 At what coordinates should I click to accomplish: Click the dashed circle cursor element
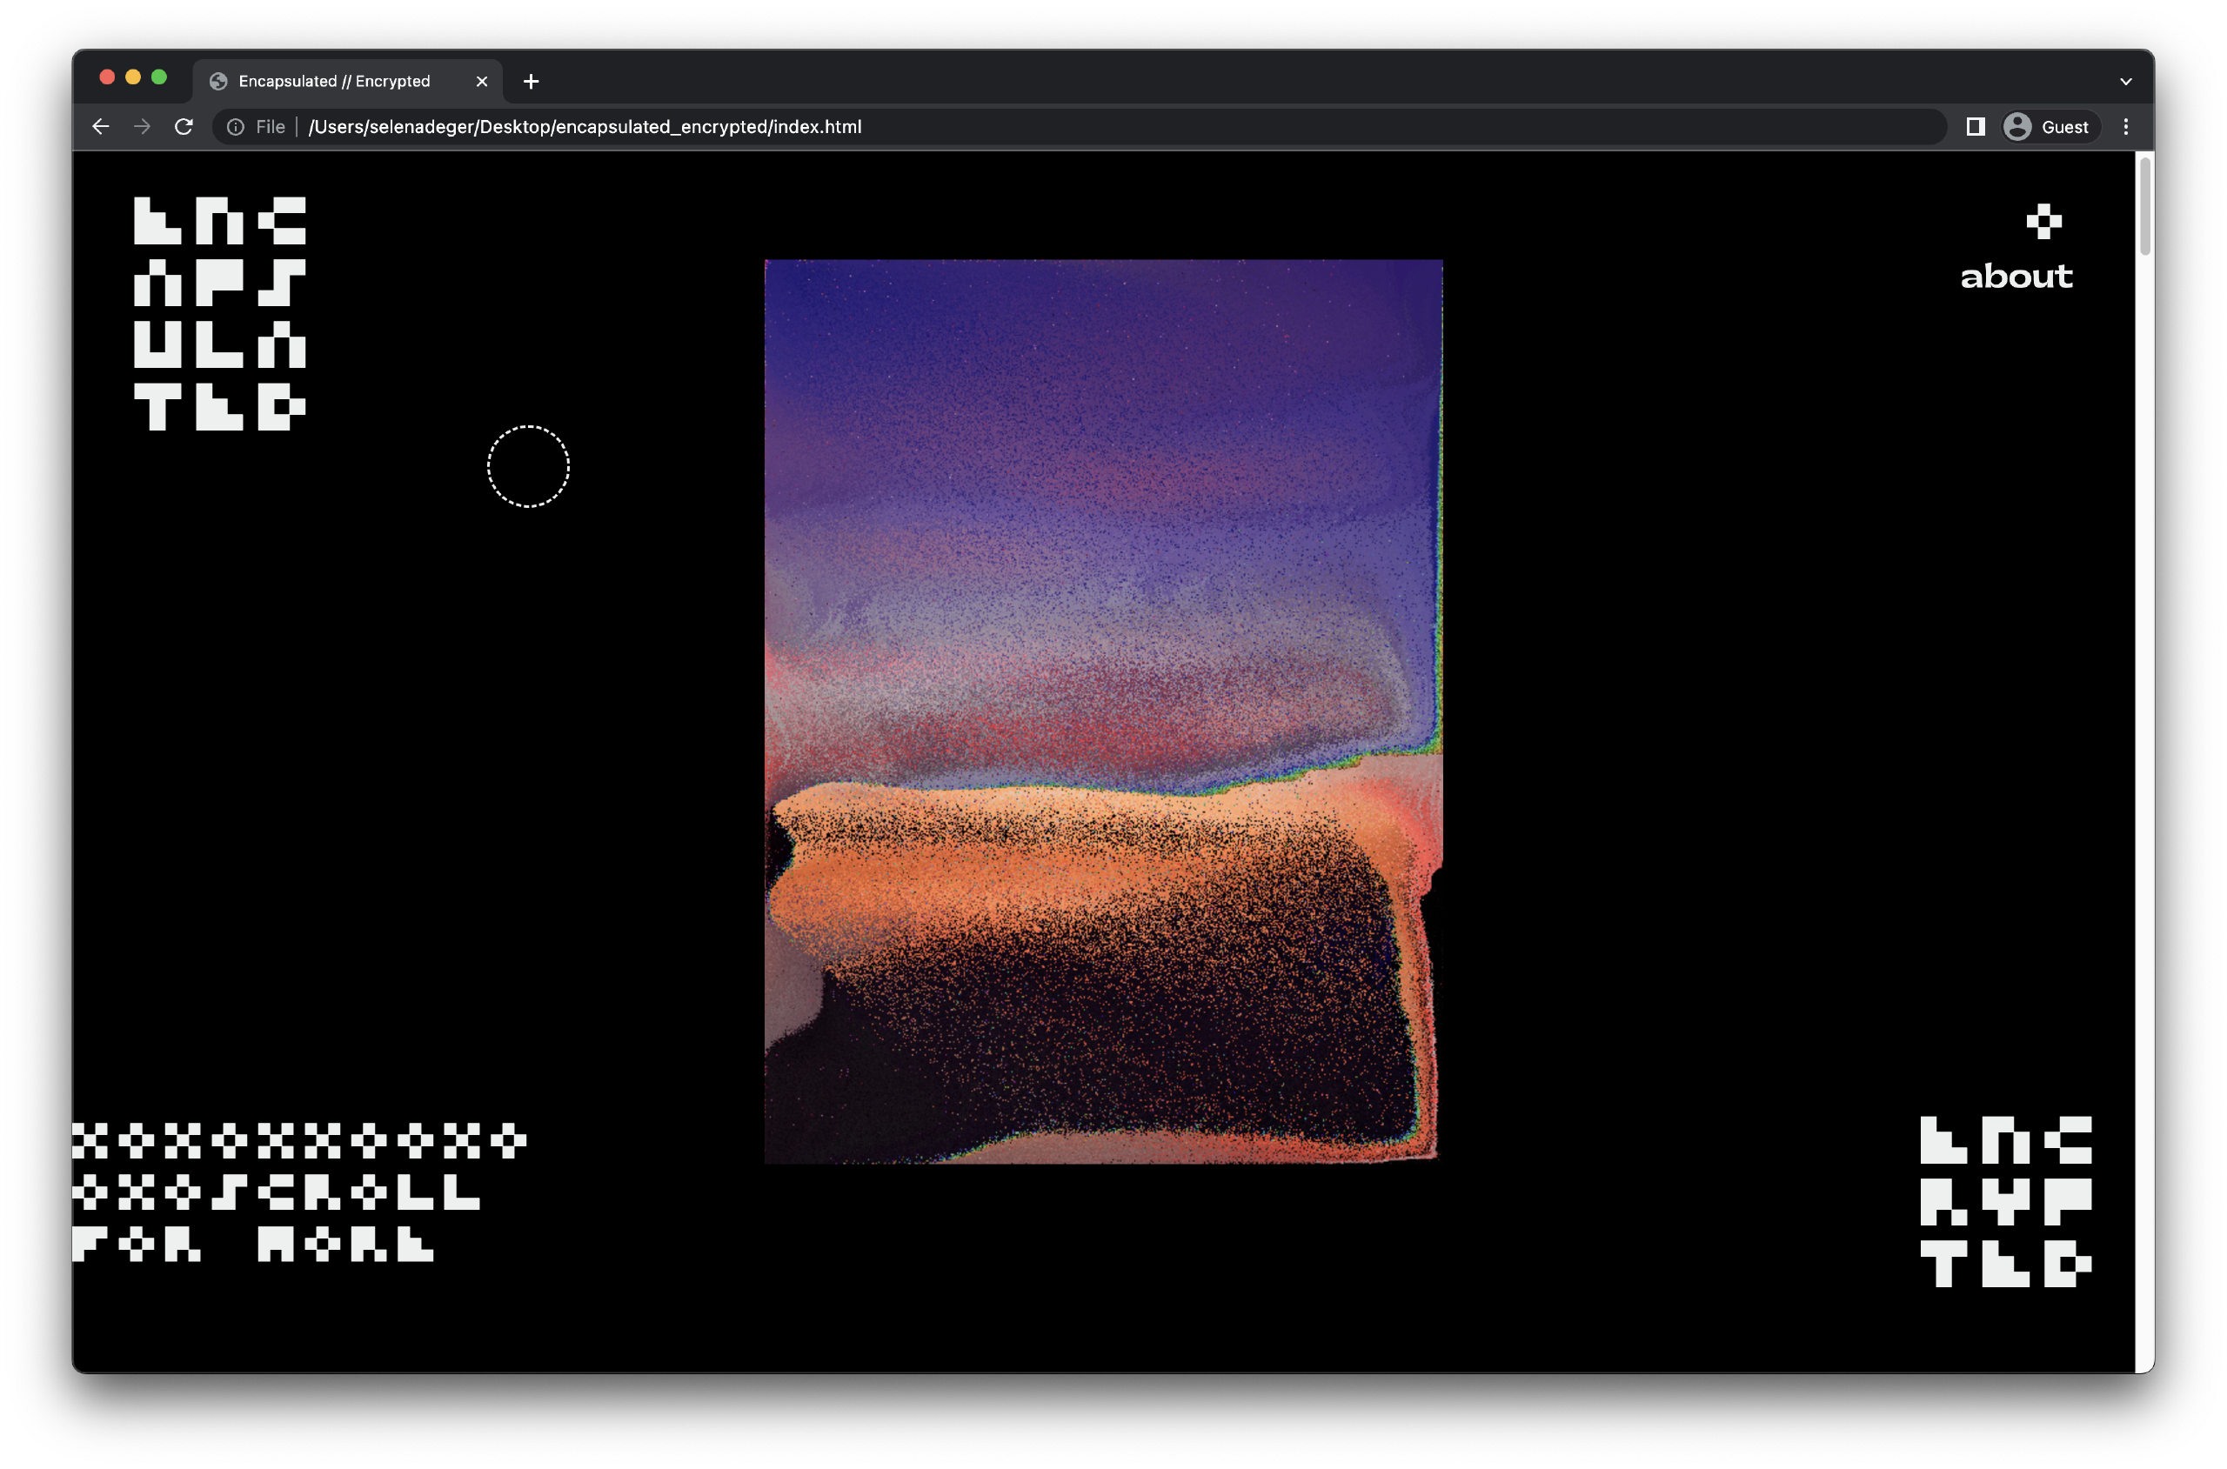[x=528, y=466]
